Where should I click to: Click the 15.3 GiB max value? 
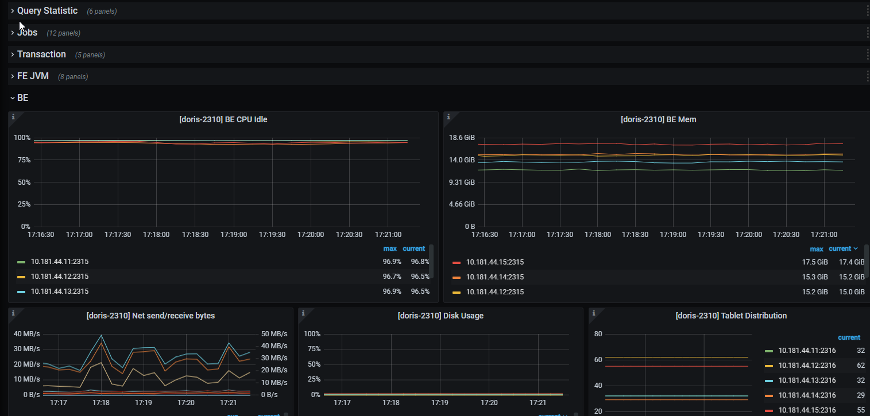pyautogui.click(x=815, y=277)
